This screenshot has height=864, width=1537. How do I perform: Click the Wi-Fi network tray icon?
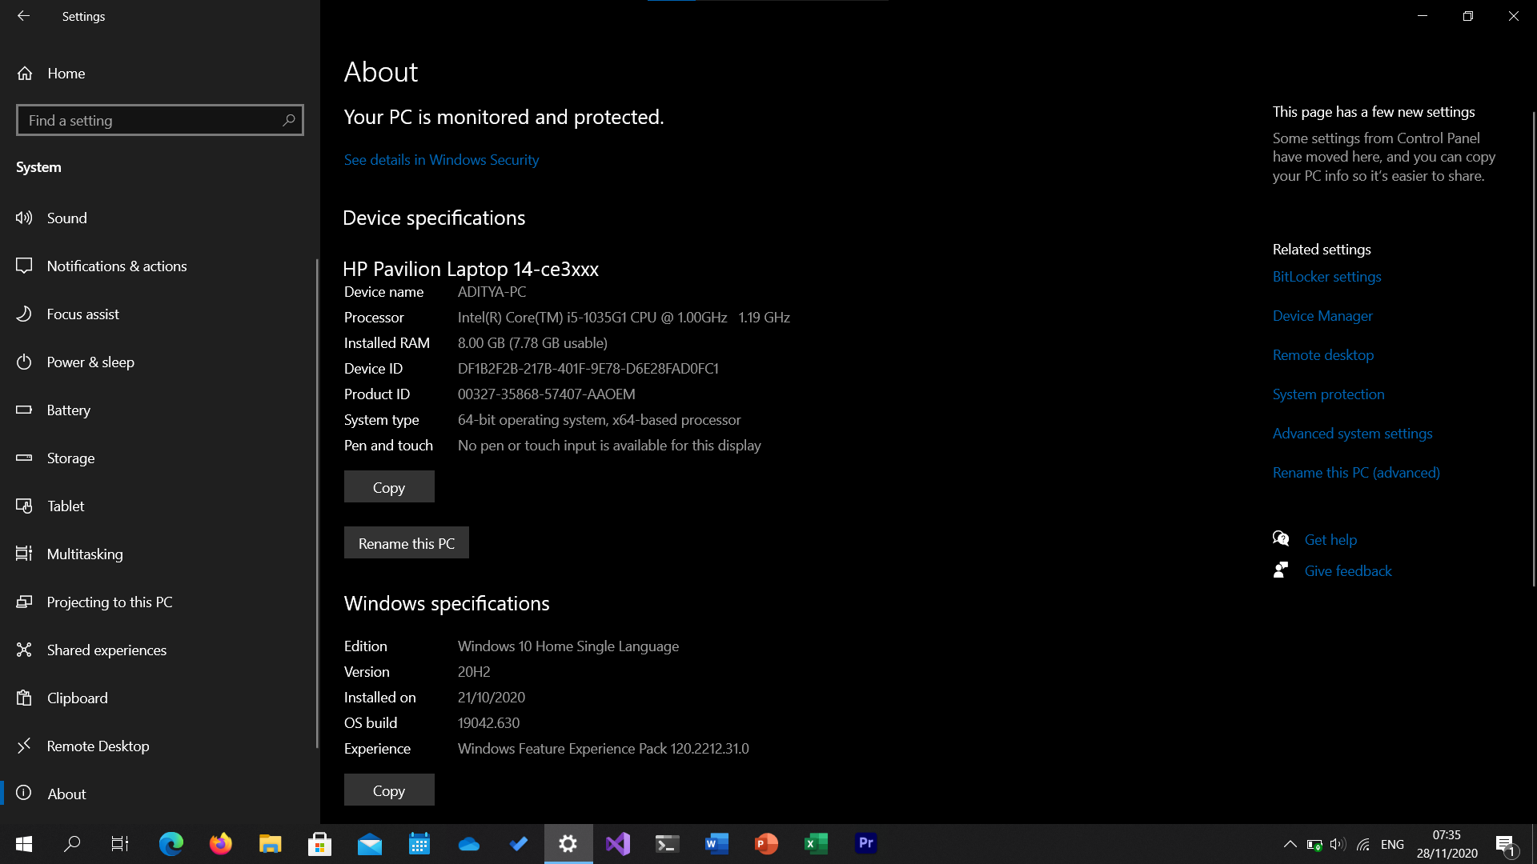pyautogui.click(x=1363, y=844)
